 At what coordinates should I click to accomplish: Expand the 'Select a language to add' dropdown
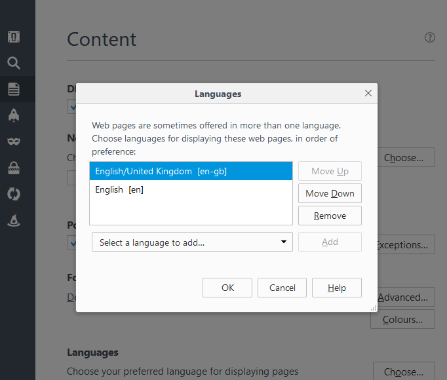point(192,242)
